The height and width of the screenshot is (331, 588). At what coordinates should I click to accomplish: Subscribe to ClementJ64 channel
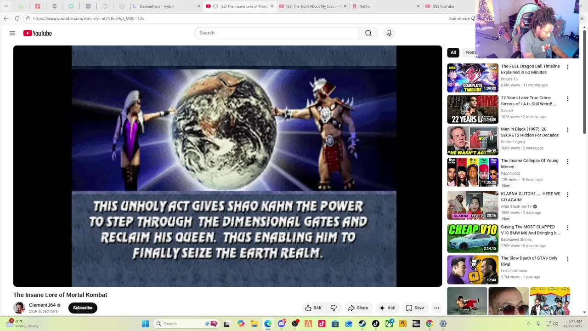[x=83, y=308]
